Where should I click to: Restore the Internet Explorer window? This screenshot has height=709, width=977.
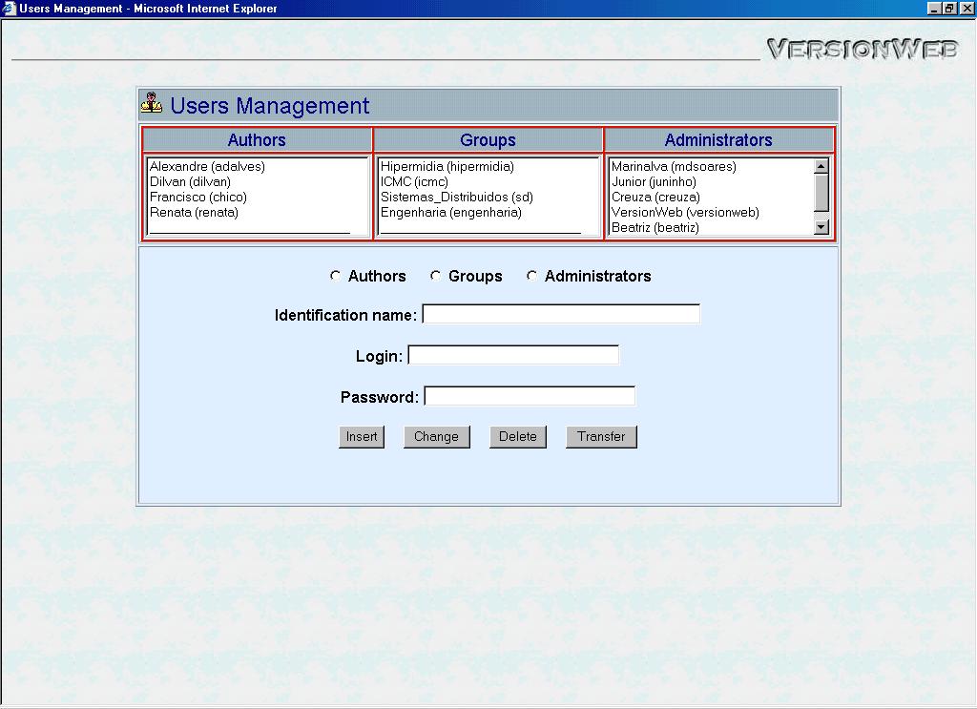[949, 9]
